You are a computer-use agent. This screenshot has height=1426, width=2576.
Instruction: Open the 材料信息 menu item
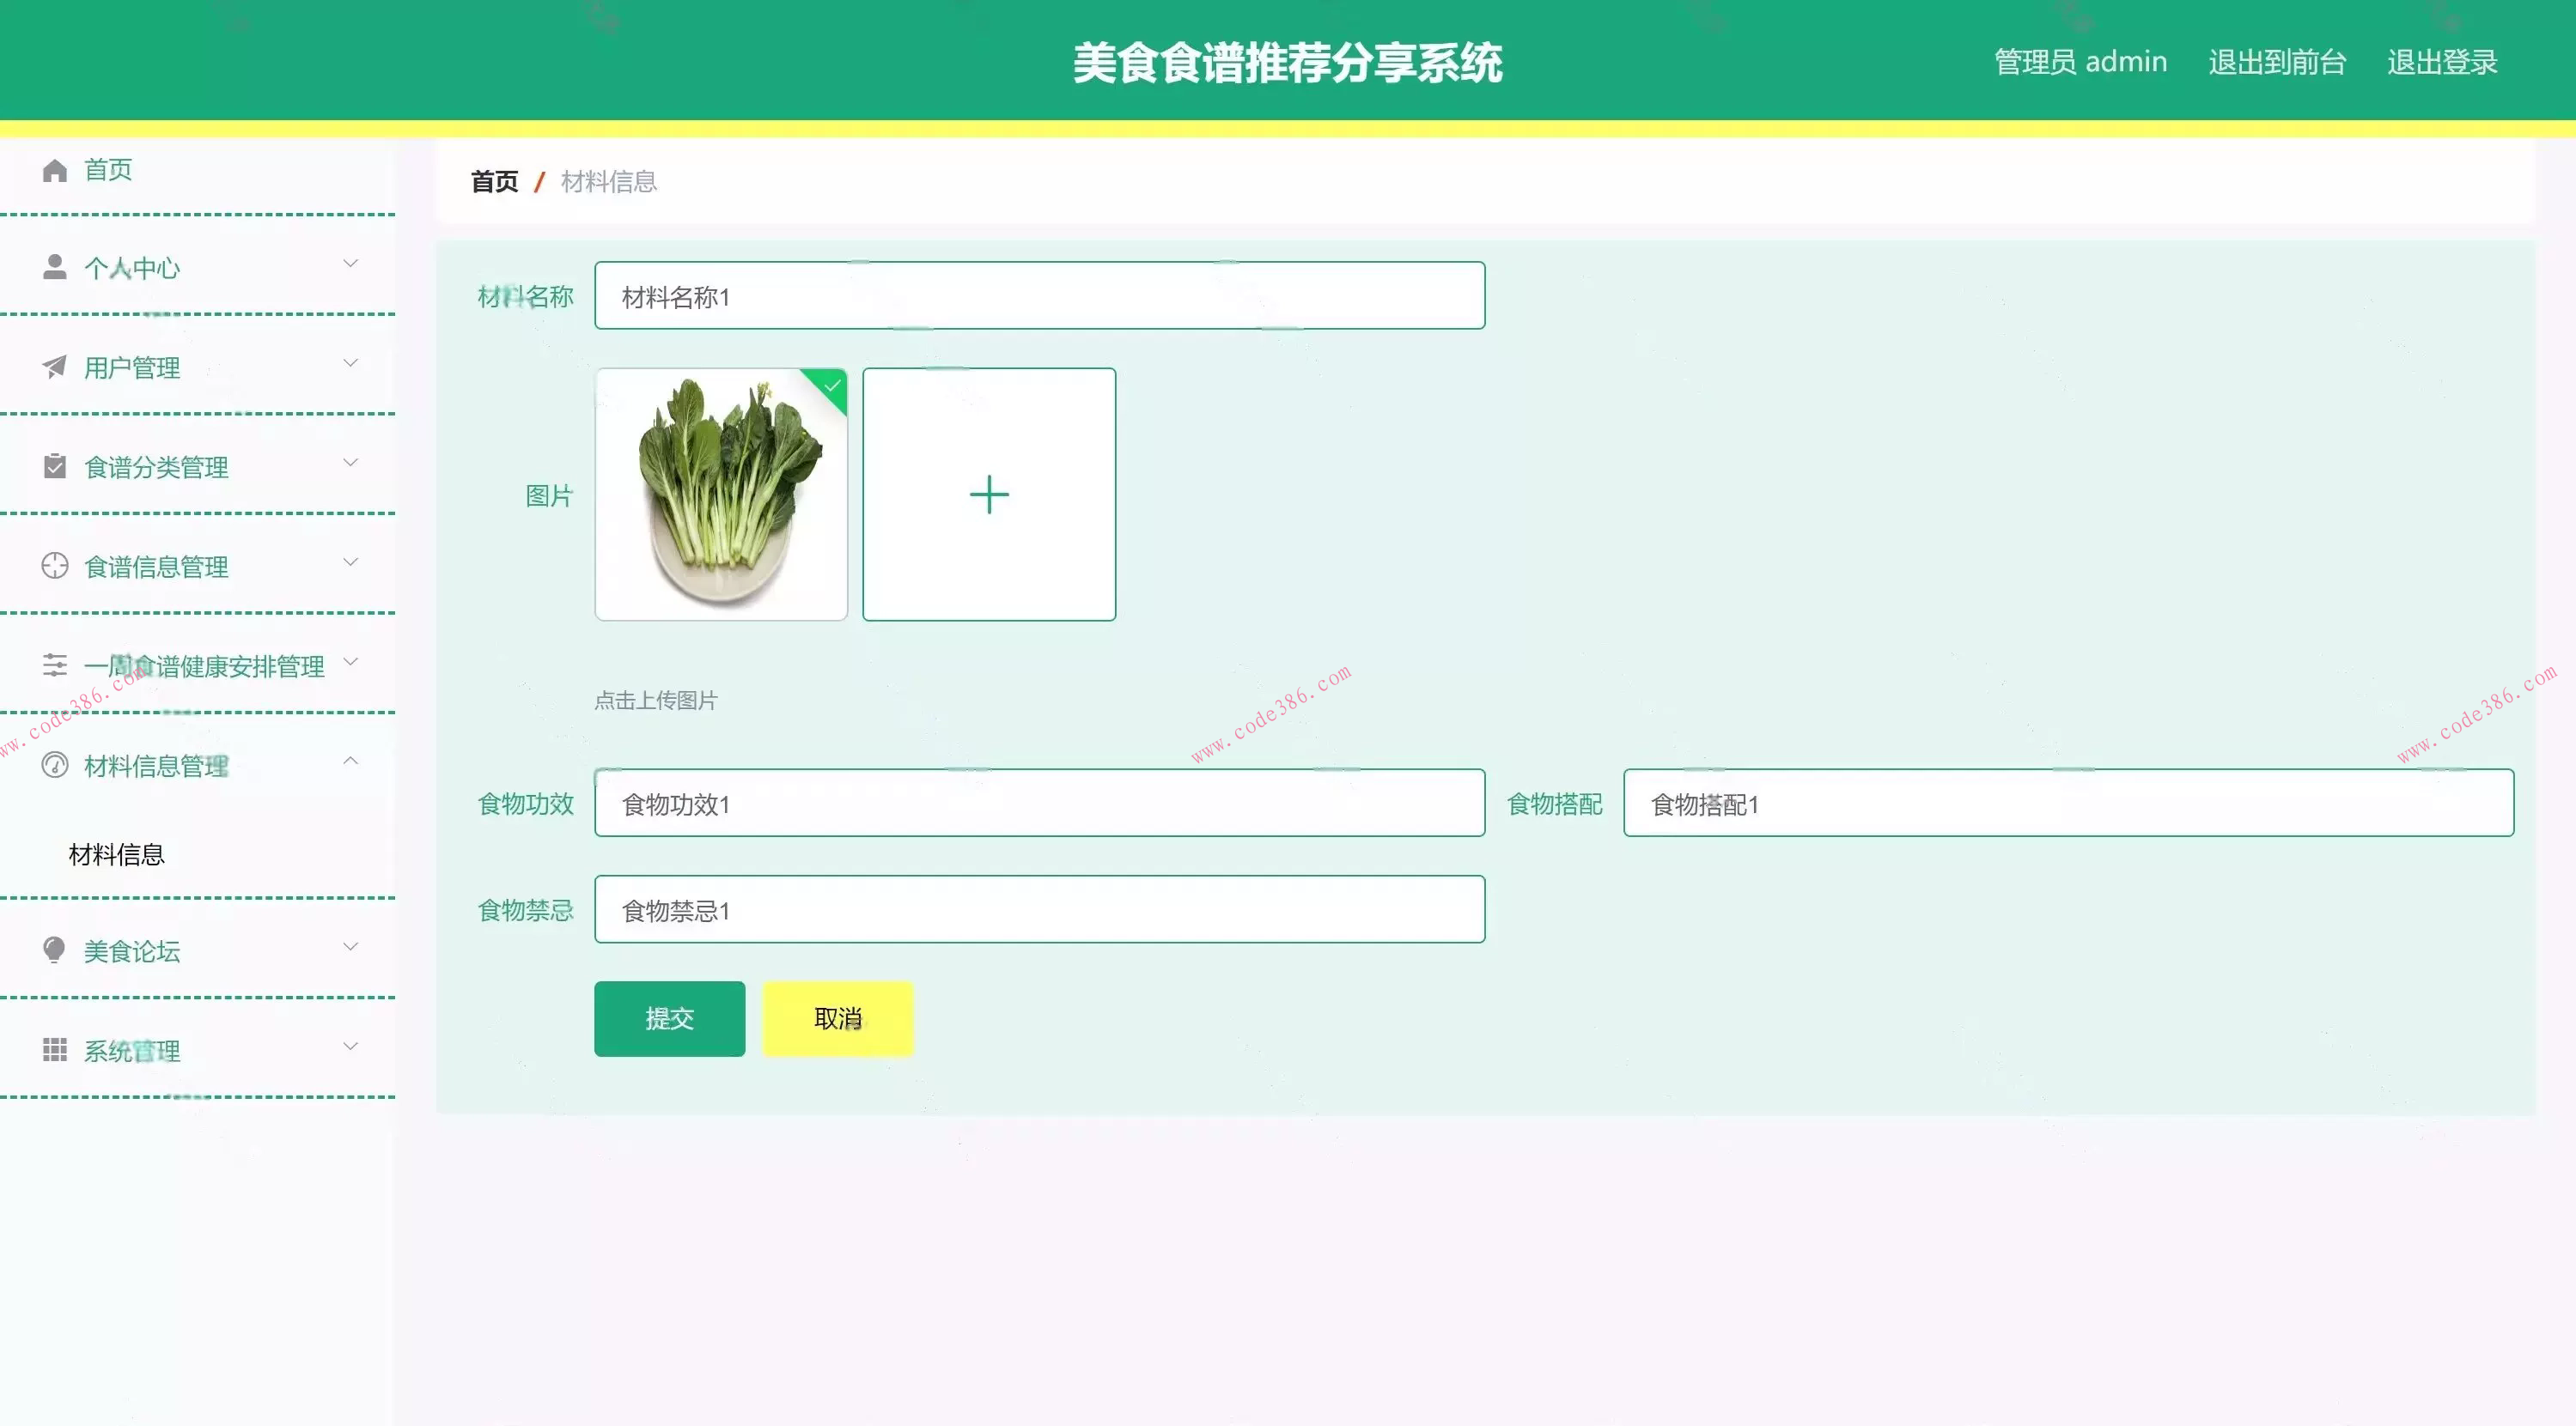[115, 854]
